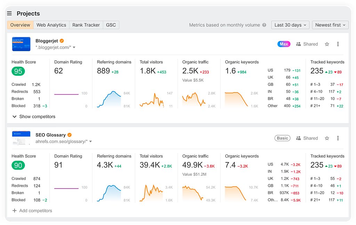Click Bloggerjet's #21+ tracked keywords row

pos(327,106)
